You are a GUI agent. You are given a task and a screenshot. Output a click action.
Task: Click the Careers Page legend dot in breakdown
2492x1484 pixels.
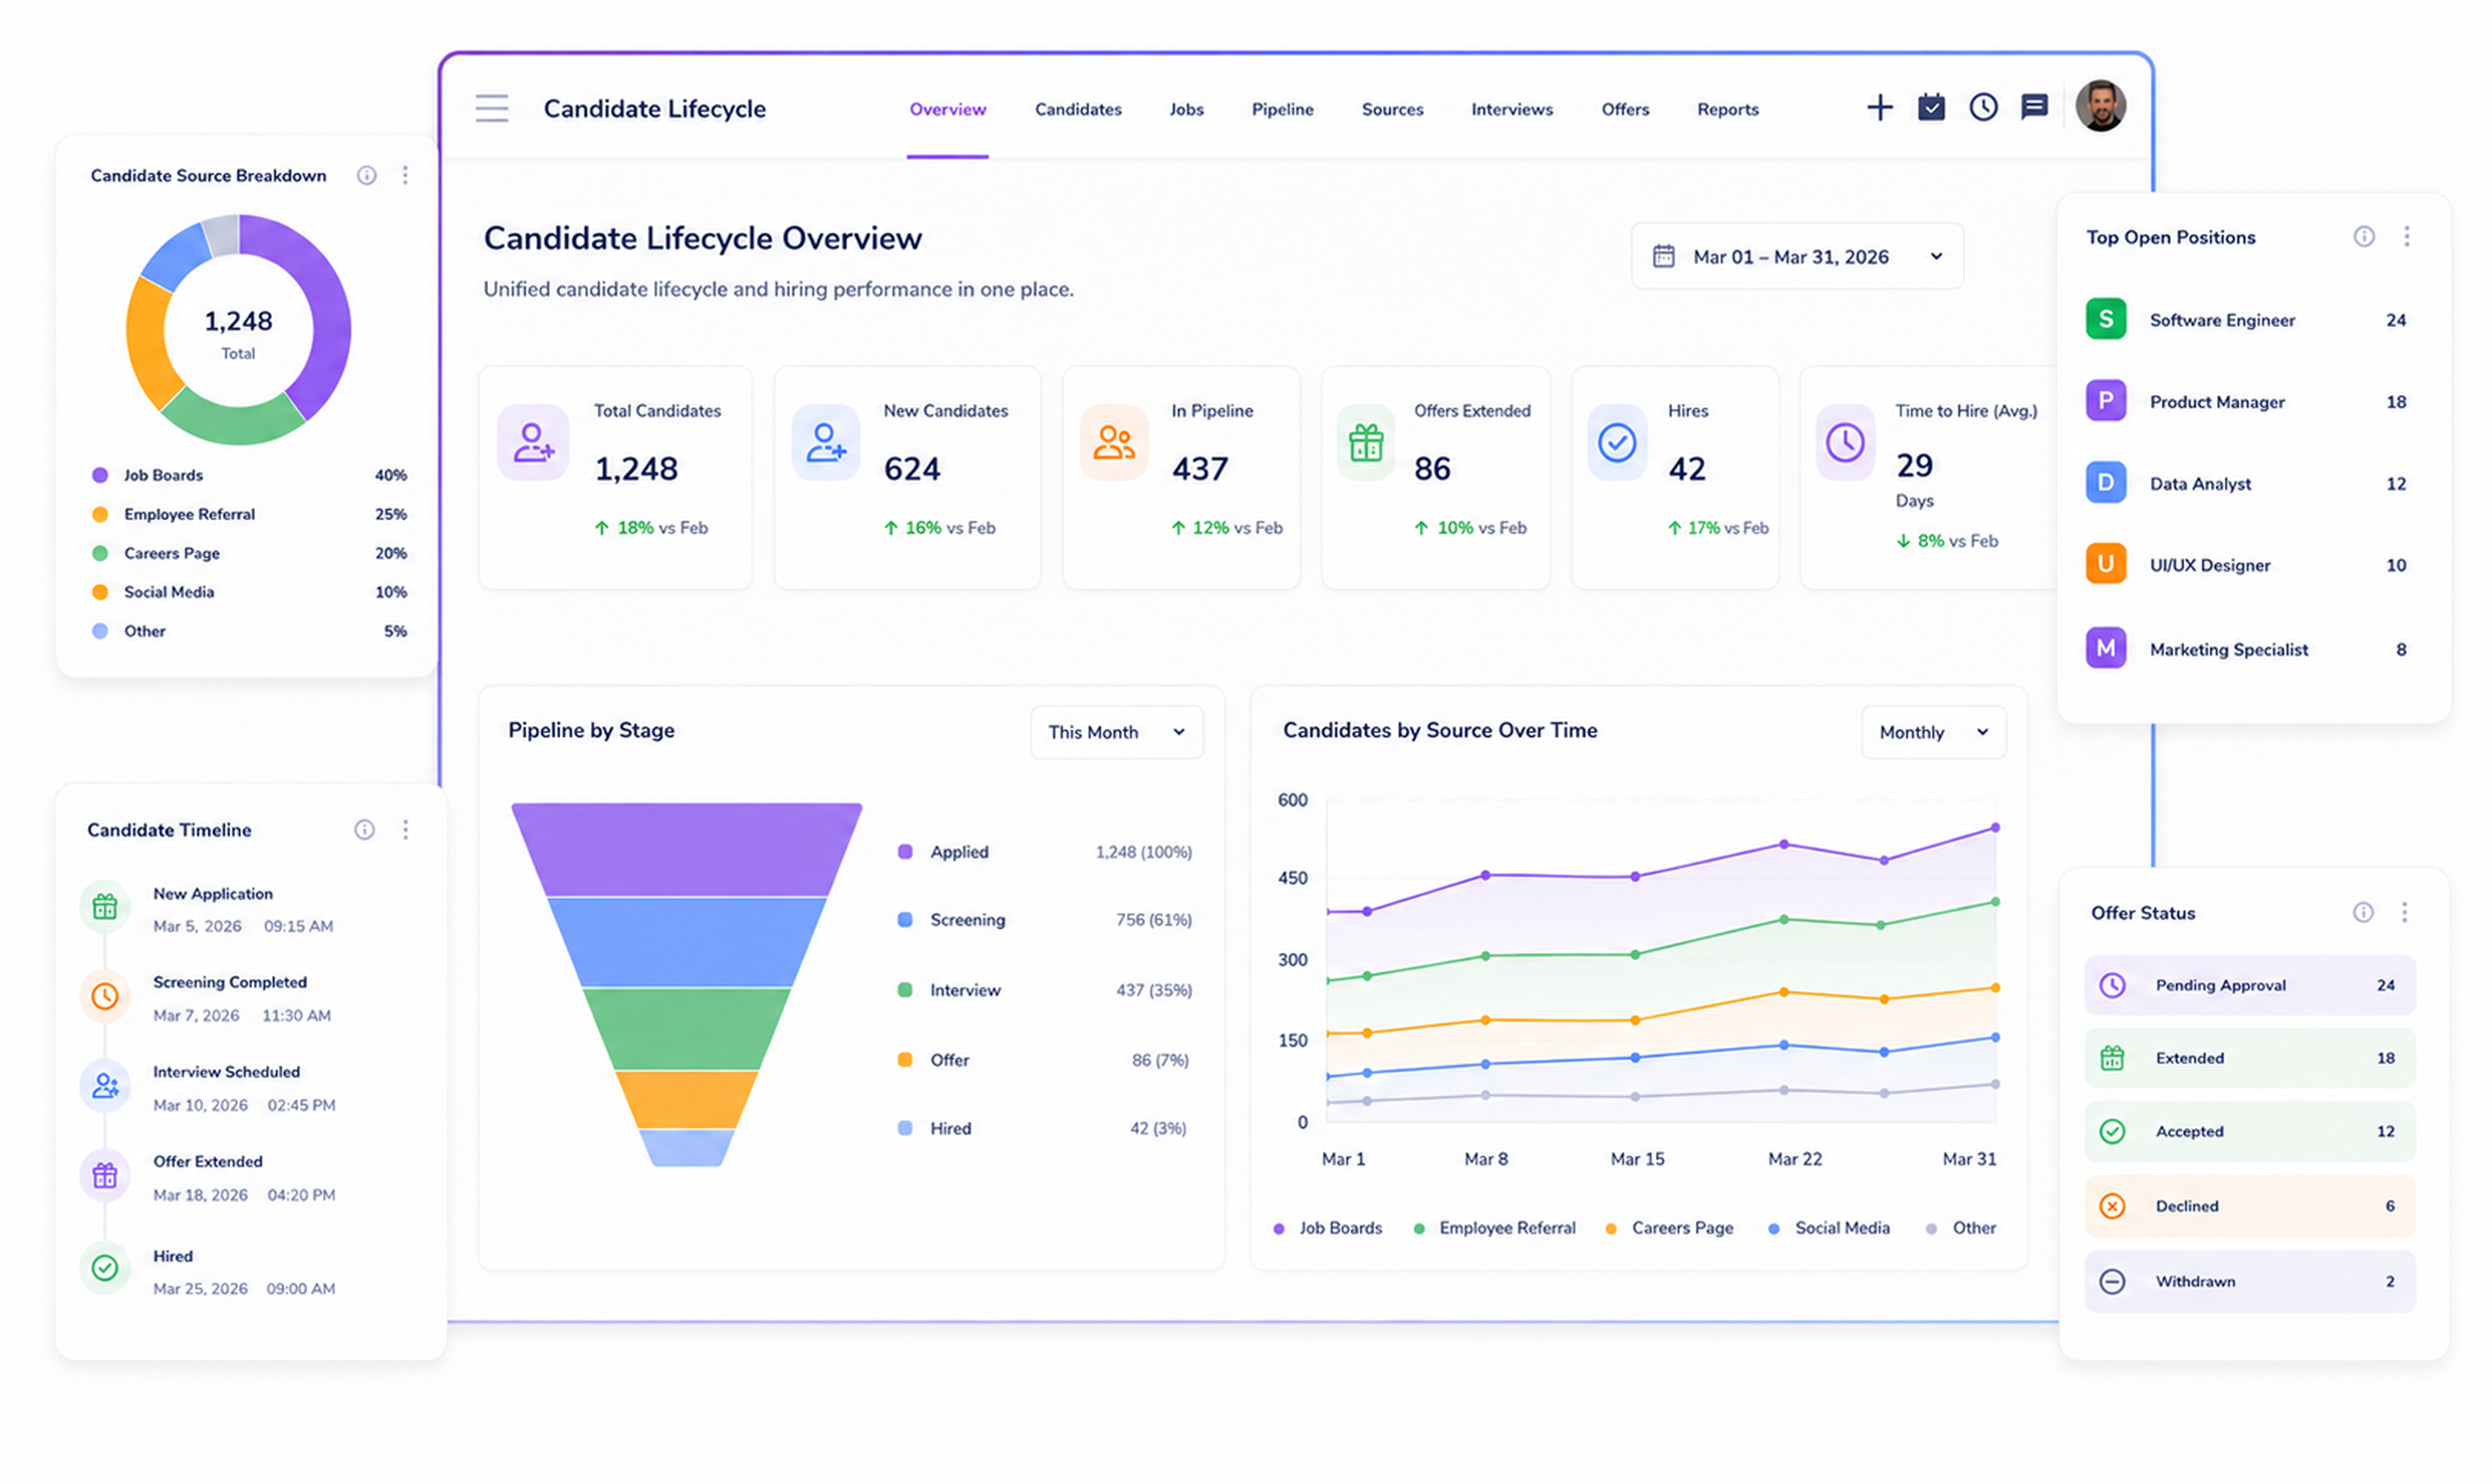[x=100, y=553]
